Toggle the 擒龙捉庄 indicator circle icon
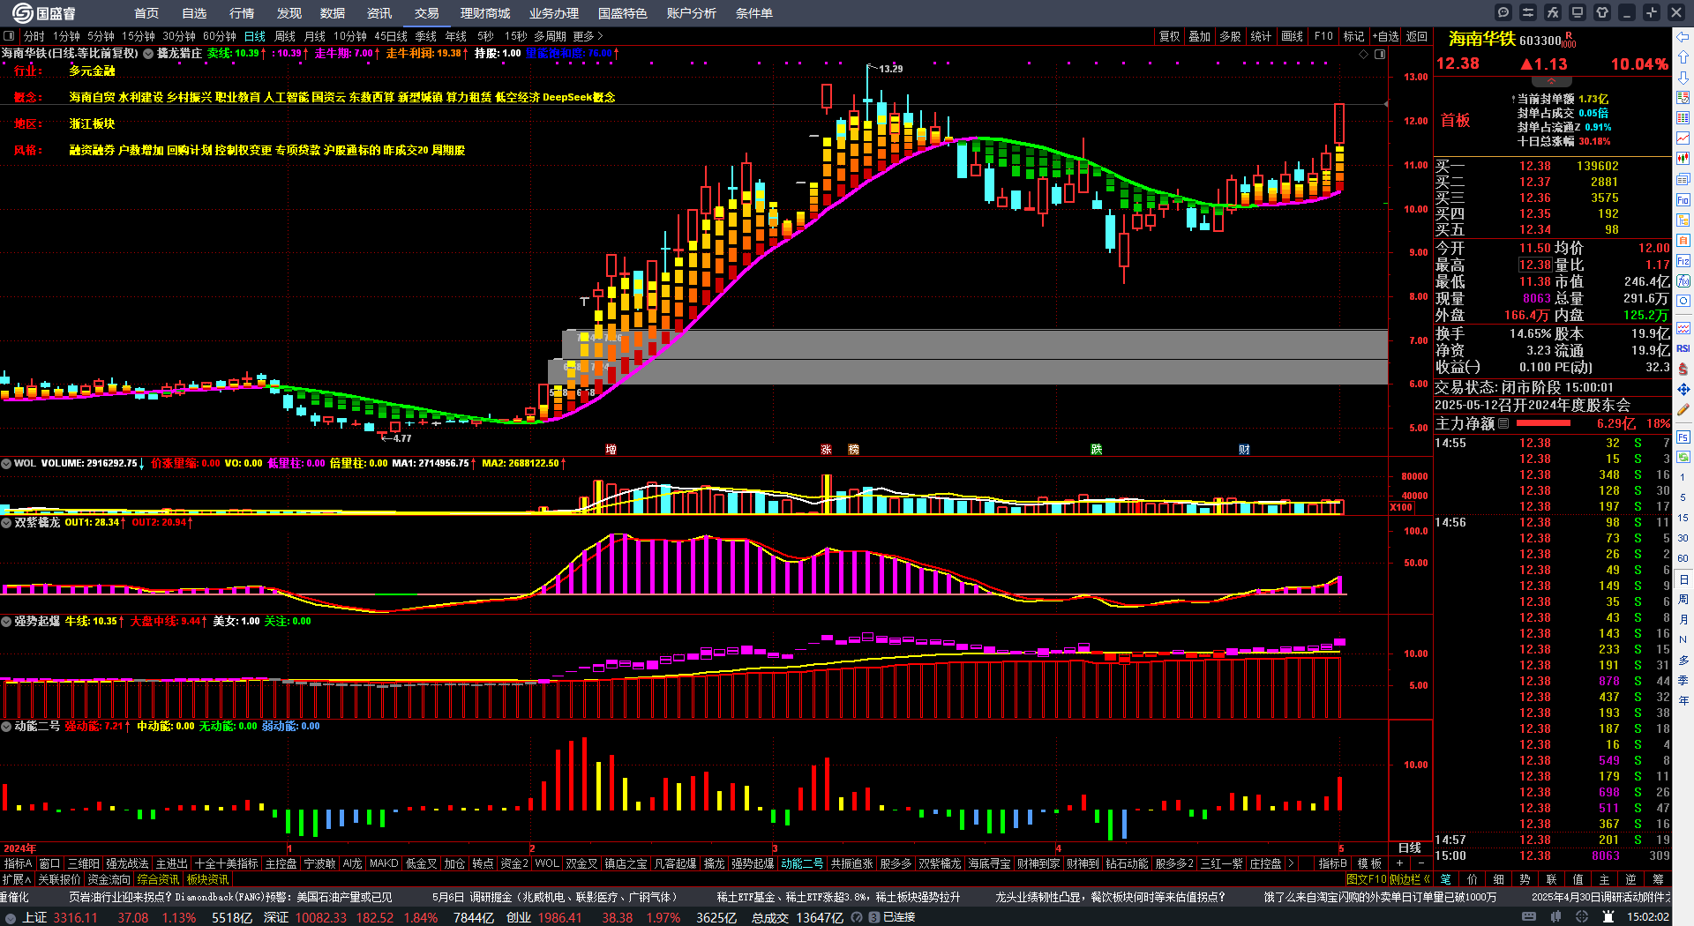1694x926 pixels. click(x=148, y=54)
